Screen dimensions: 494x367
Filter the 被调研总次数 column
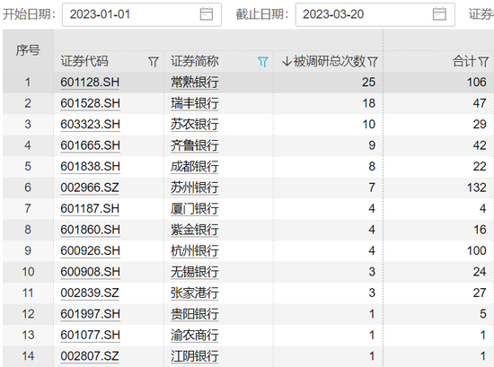tap(372, 62)
